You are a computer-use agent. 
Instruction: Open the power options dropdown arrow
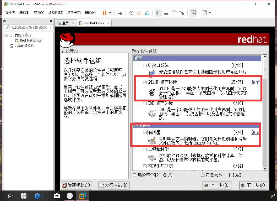[110, 13]
